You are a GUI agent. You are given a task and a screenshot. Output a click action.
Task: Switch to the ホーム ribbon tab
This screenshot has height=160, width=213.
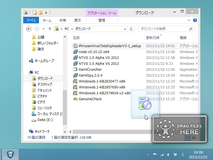tap(47, 20)
